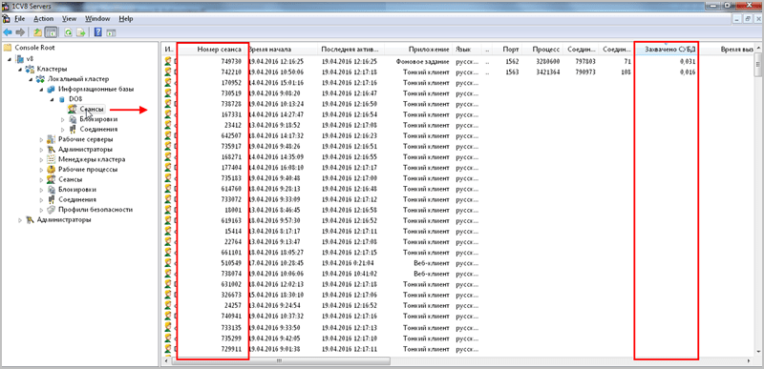Click the Рабочие процессы node icon
Viewport: 764px width, 369px height.
pyautogui.click(x=52, y=170)
